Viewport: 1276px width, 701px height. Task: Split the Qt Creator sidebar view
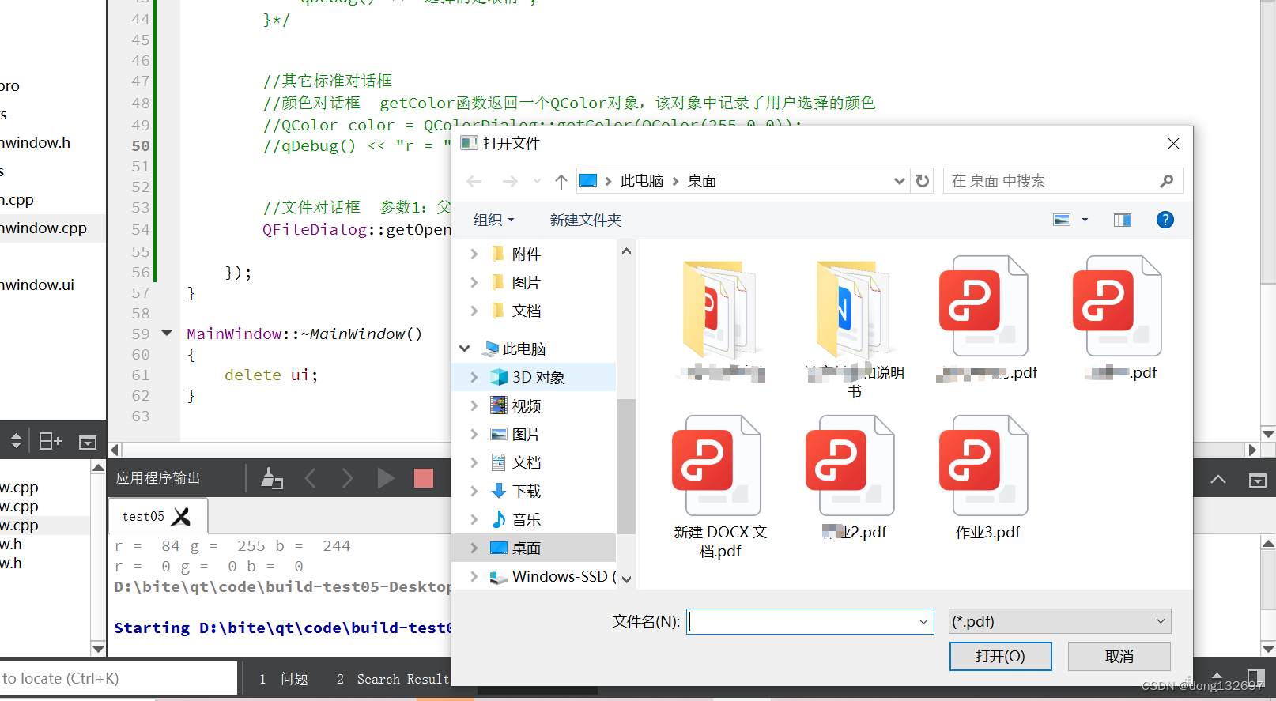[50, 441]
